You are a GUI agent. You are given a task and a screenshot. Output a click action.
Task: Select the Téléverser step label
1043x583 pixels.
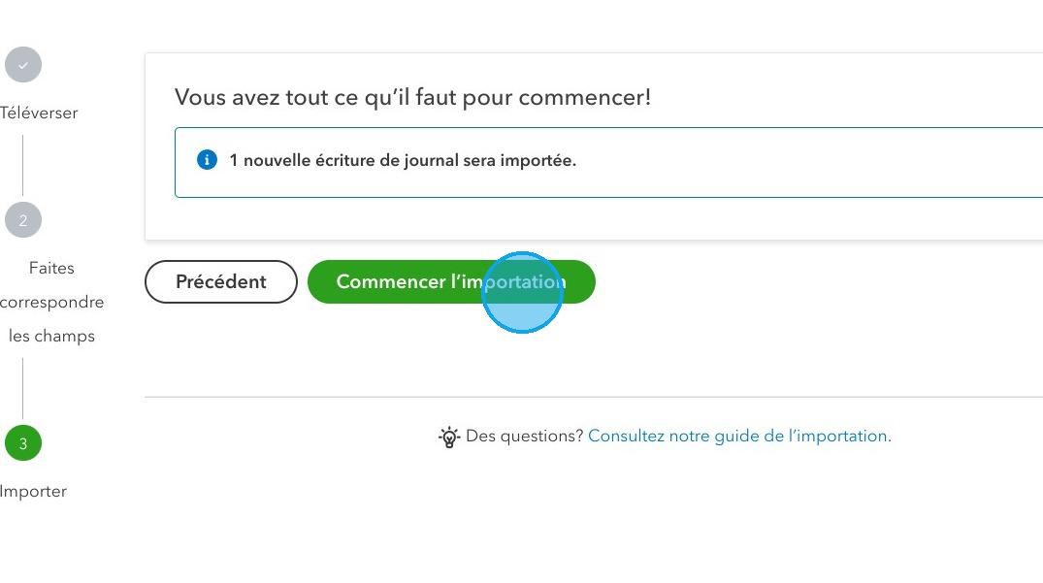click(x=39, y=113)
